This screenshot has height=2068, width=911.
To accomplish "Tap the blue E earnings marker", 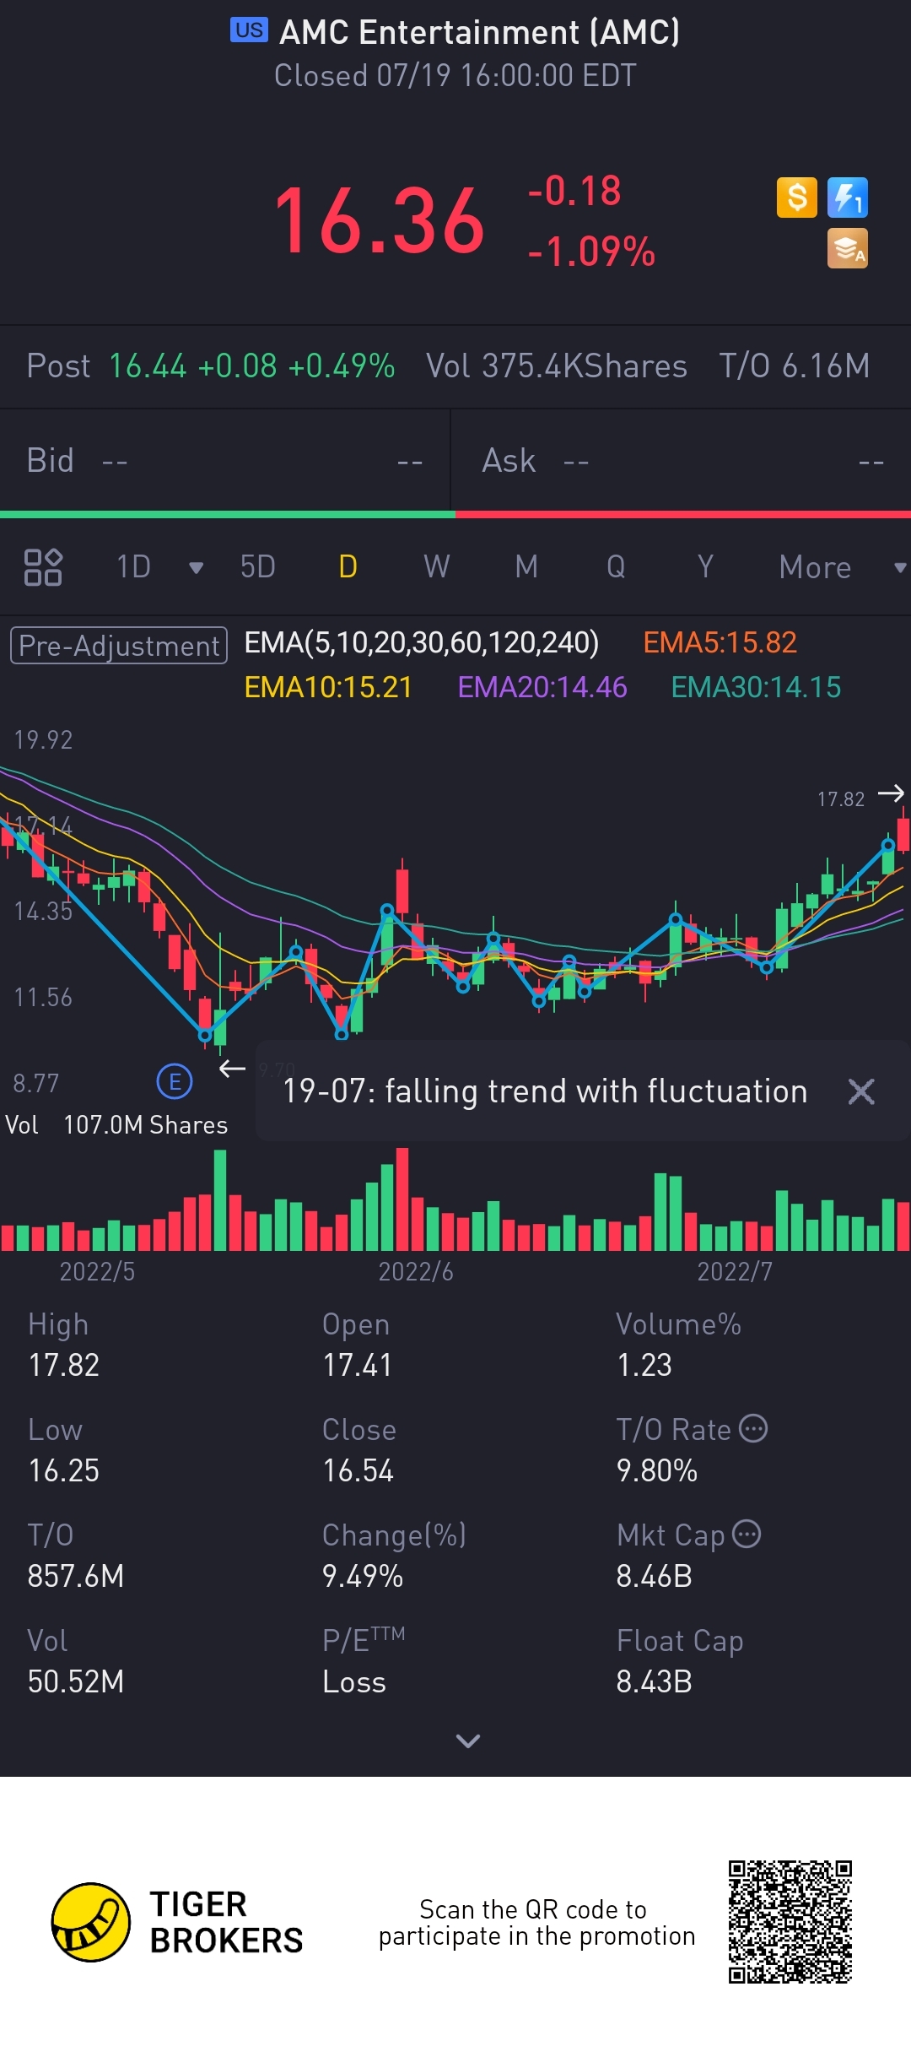I will (x=175, y=1081).
